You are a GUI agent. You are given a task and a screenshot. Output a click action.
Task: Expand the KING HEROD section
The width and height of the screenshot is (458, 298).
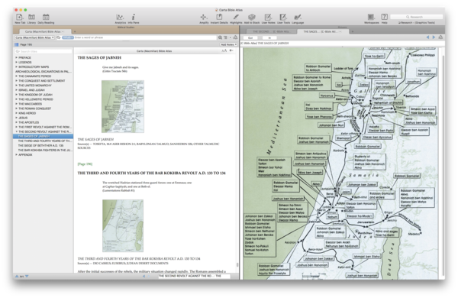click(x=16, y=113)
